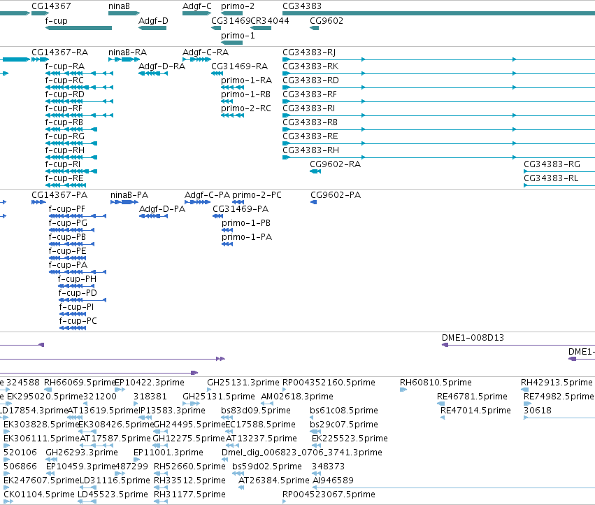Select protein f-cup-PG
Viewport: 595px width, 505px height.
68,223
